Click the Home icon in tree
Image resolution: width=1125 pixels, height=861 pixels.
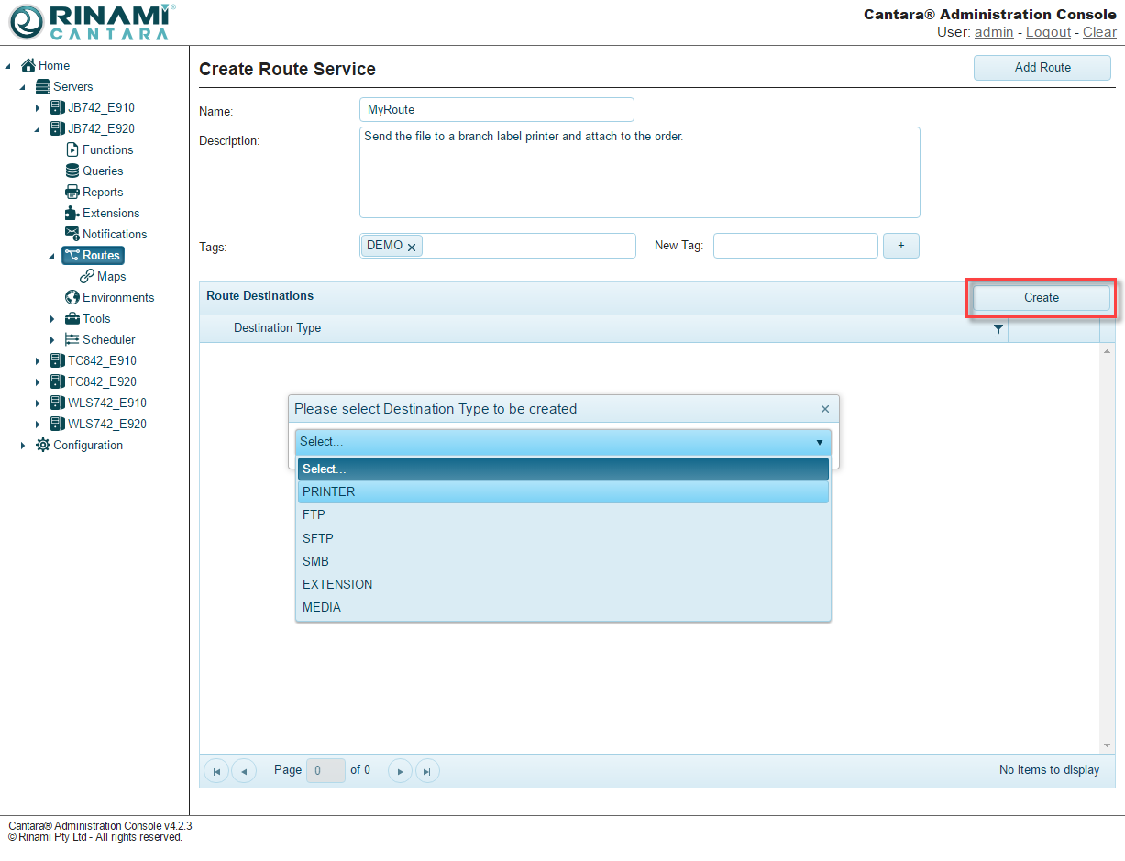[28, 65]
